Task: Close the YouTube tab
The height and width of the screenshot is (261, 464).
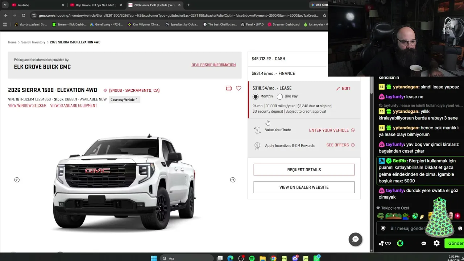Action: [x=63, y=5]
